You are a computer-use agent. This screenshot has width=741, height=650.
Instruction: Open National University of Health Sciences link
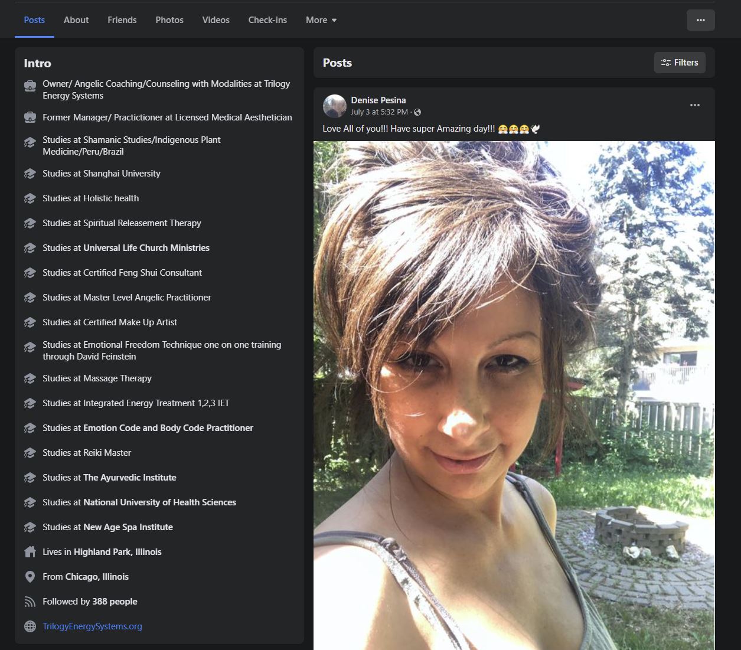(159, 502)
